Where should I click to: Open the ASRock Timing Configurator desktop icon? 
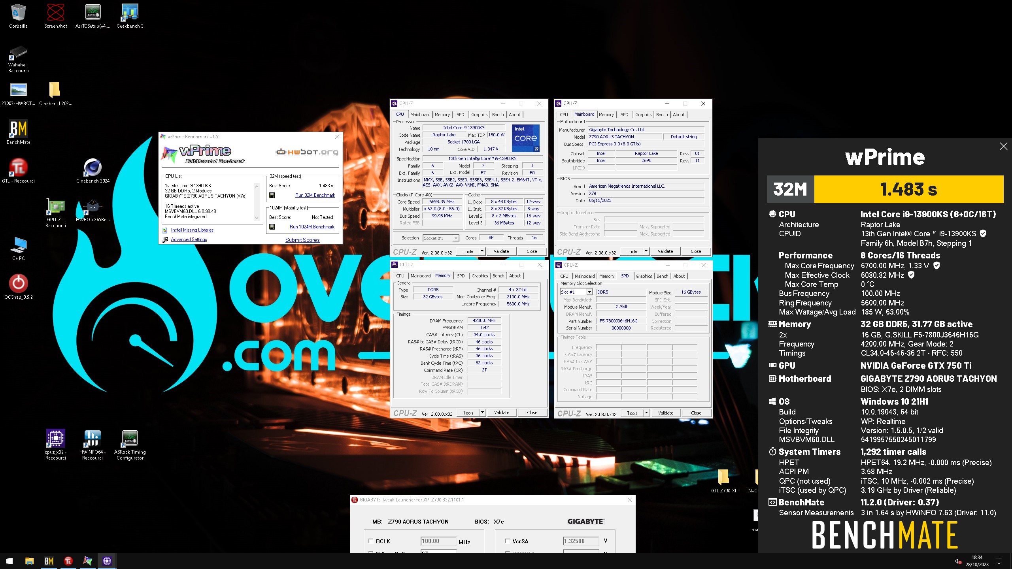(130, 444)
